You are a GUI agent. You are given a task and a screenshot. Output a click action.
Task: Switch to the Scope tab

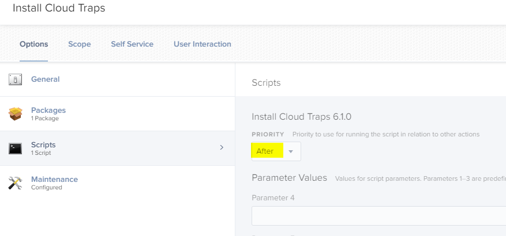80,44
